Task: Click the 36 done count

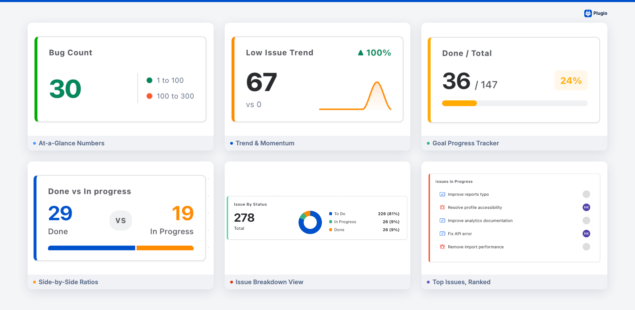Action: click(456, 81)
